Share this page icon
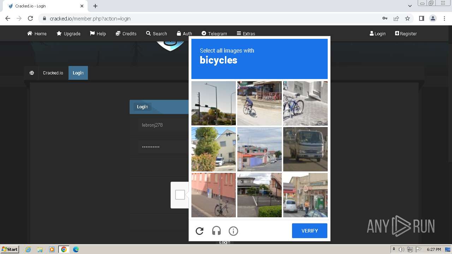This screenshot has width=452, height=254. pos(396,18)
